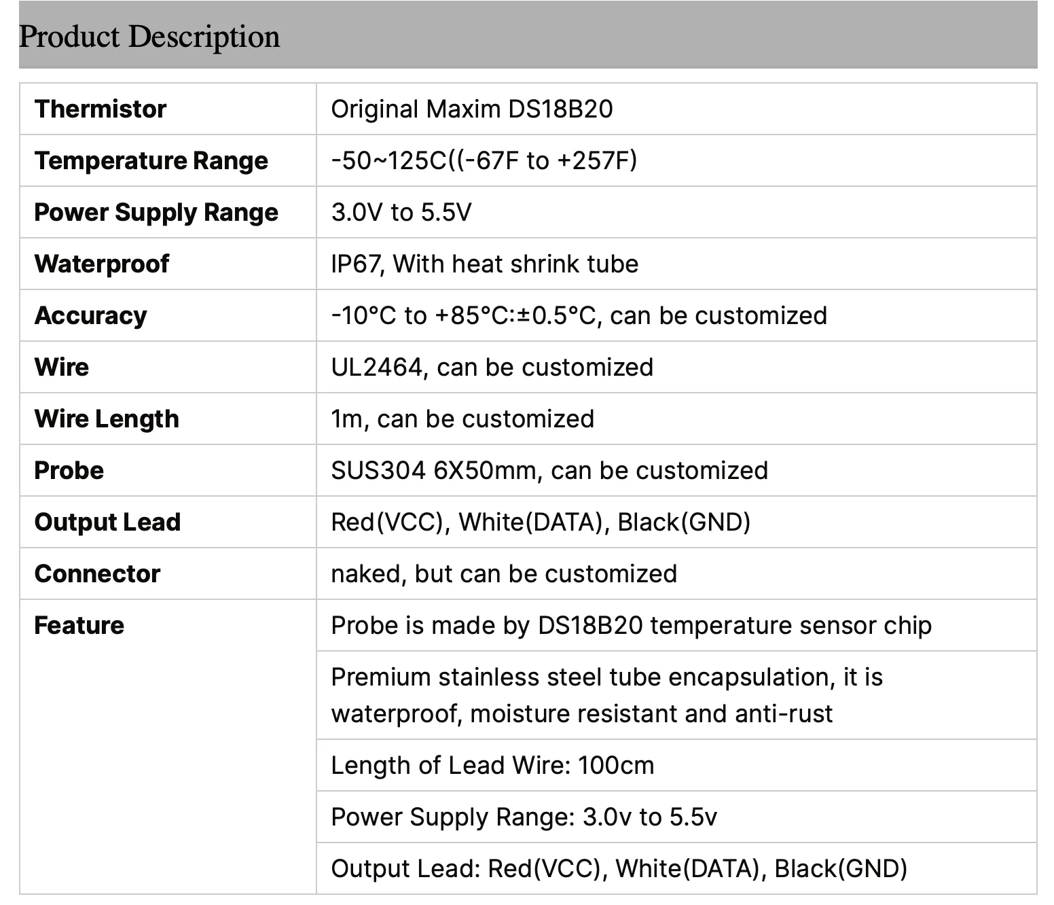Select the Original Maxim DS18B20 cell
Screen dimensions: 1054x905
pyautogui.click(x=472, y=109)
